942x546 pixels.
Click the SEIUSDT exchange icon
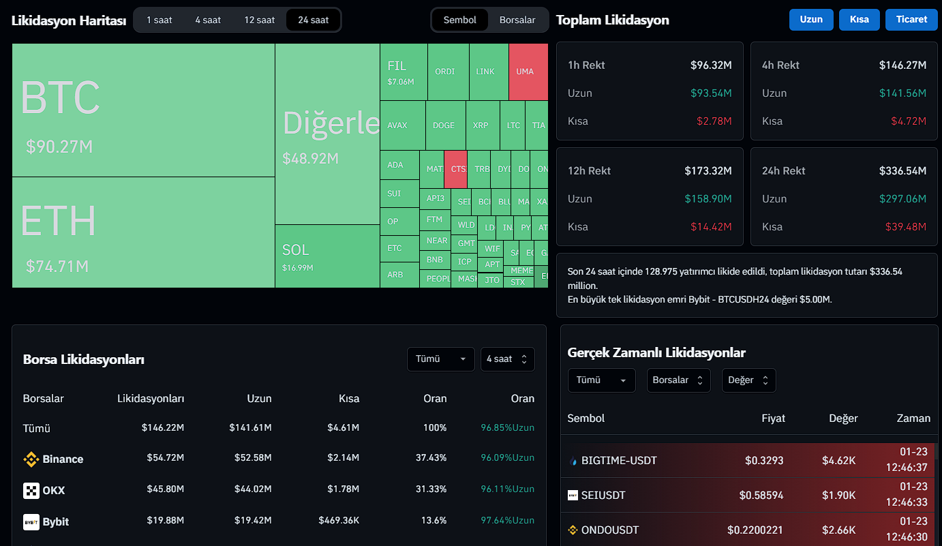click(x=573, y=496)
